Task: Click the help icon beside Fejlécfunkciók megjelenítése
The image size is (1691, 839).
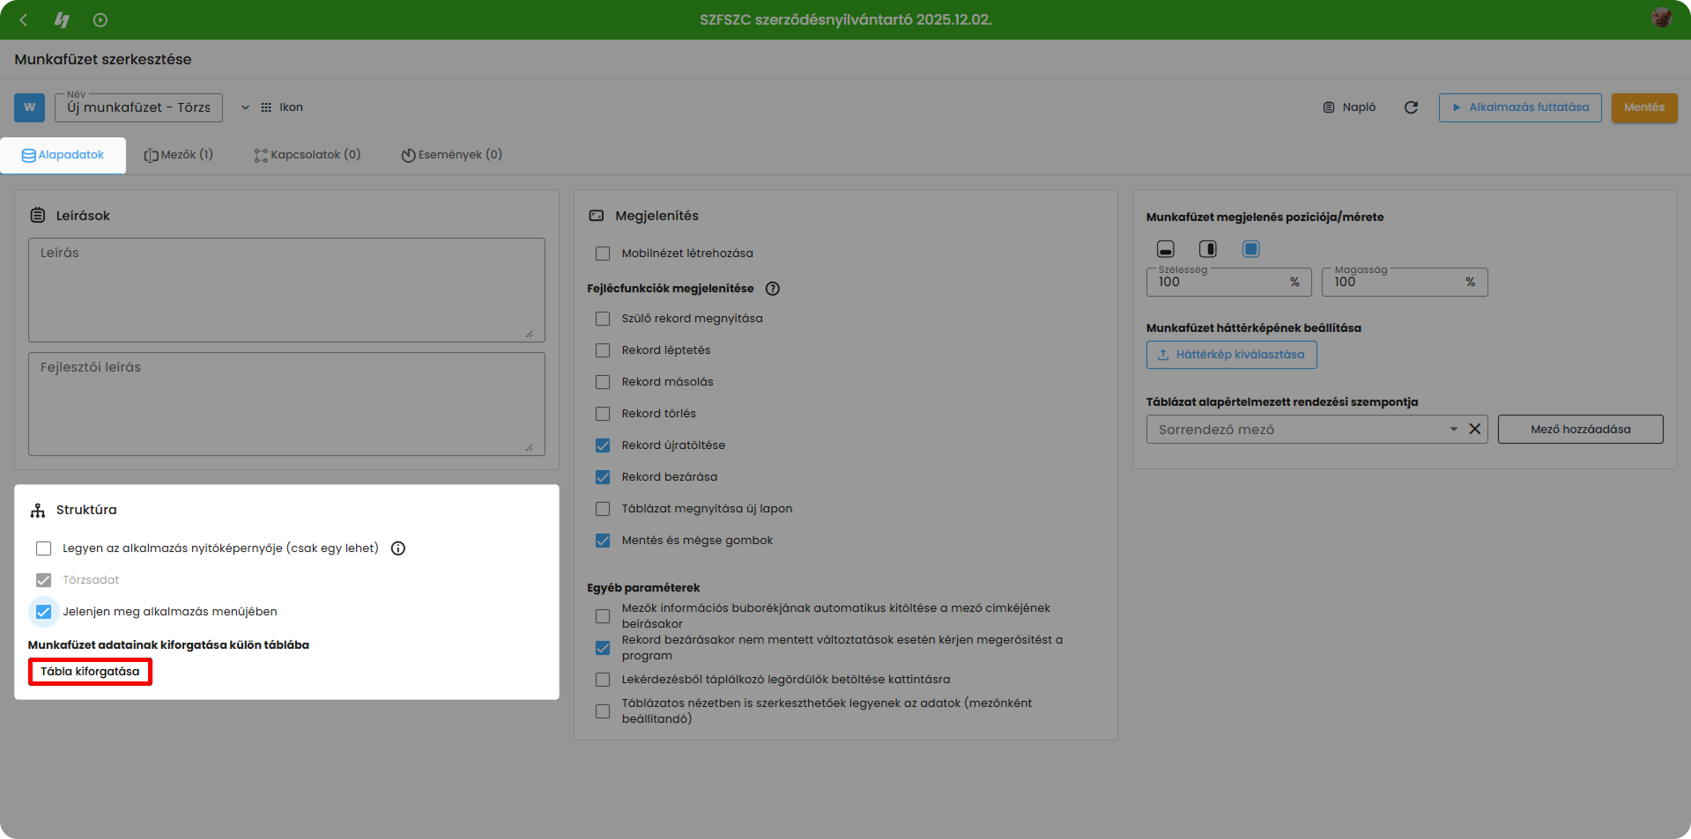Action: pyautogui.click(x=773, y=289)
